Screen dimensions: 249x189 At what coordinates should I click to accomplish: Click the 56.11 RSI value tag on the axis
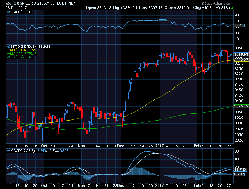[x=239, y=25]
